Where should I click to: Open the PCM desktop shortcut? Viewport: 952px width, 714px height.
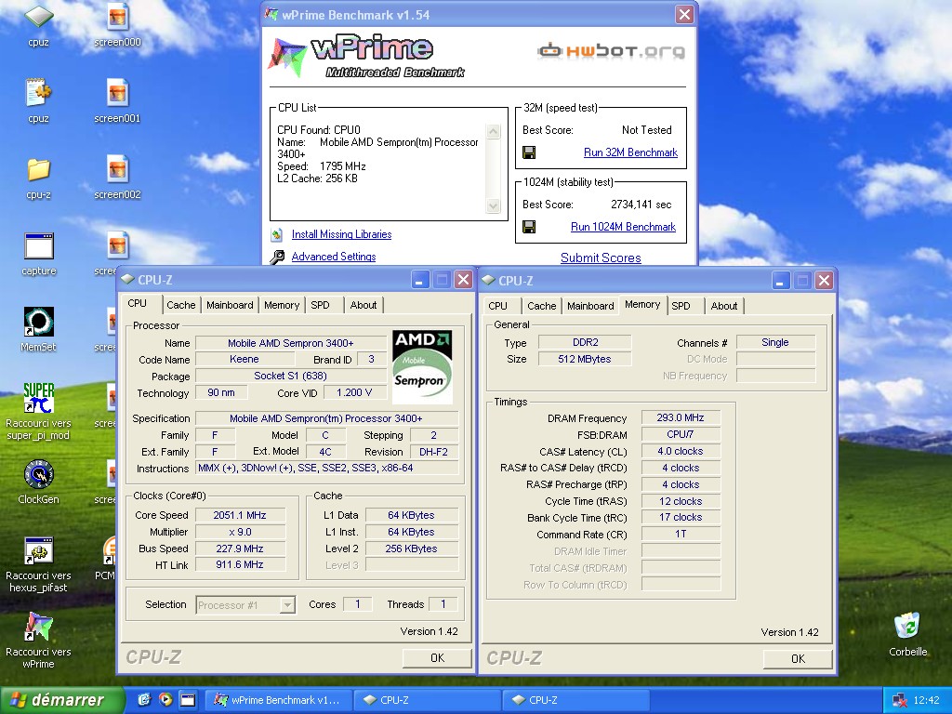pos(108,551)
